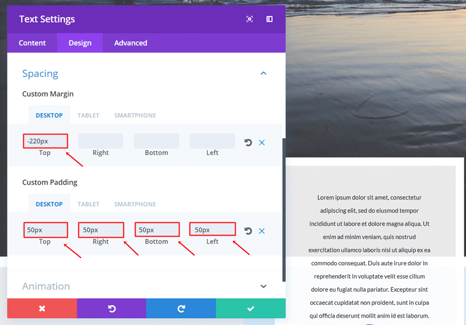The height and width of the screenshot is (325, 466).
Task: Click the Custom Margin Right field
Action: [101, 141]
